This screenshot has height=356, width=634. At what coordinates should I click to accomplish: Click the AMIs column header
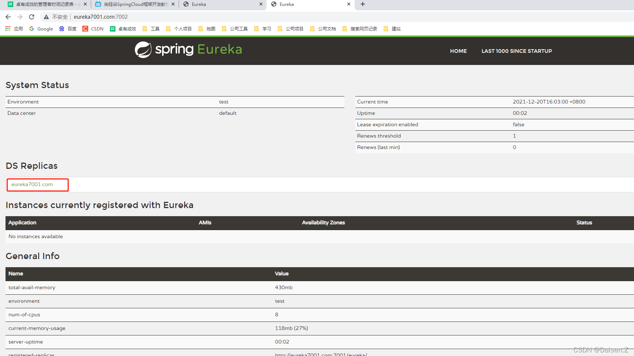pos(205,222)
